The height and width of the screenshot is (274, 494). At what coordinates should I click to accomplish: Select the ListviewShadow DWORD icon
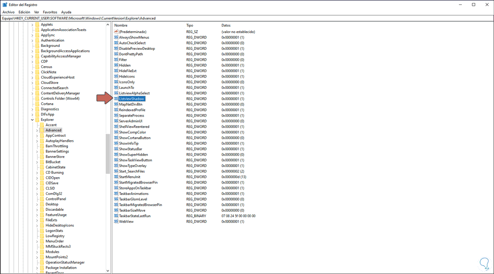point(116,99)
